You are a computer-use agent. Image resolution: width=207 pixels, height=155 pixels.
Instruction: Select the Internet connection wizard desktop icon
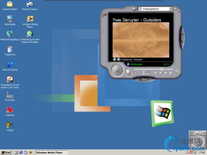tap(30, 37)
